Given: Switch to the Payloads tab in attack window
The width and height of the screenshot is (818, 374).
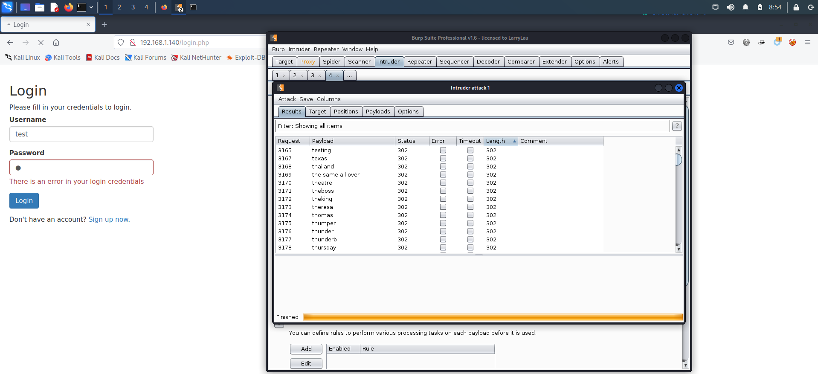Looking at the screenshot, I should pos(377,112).
